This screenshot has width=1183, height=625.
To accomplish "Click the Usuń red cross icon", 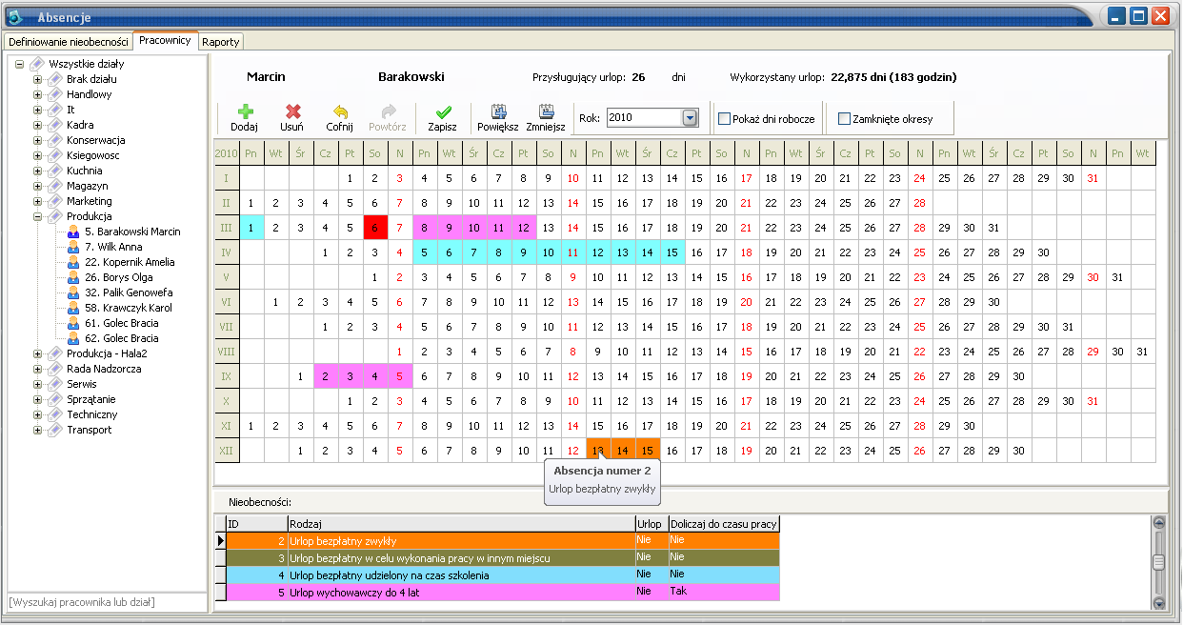I will tap(292, 111).
